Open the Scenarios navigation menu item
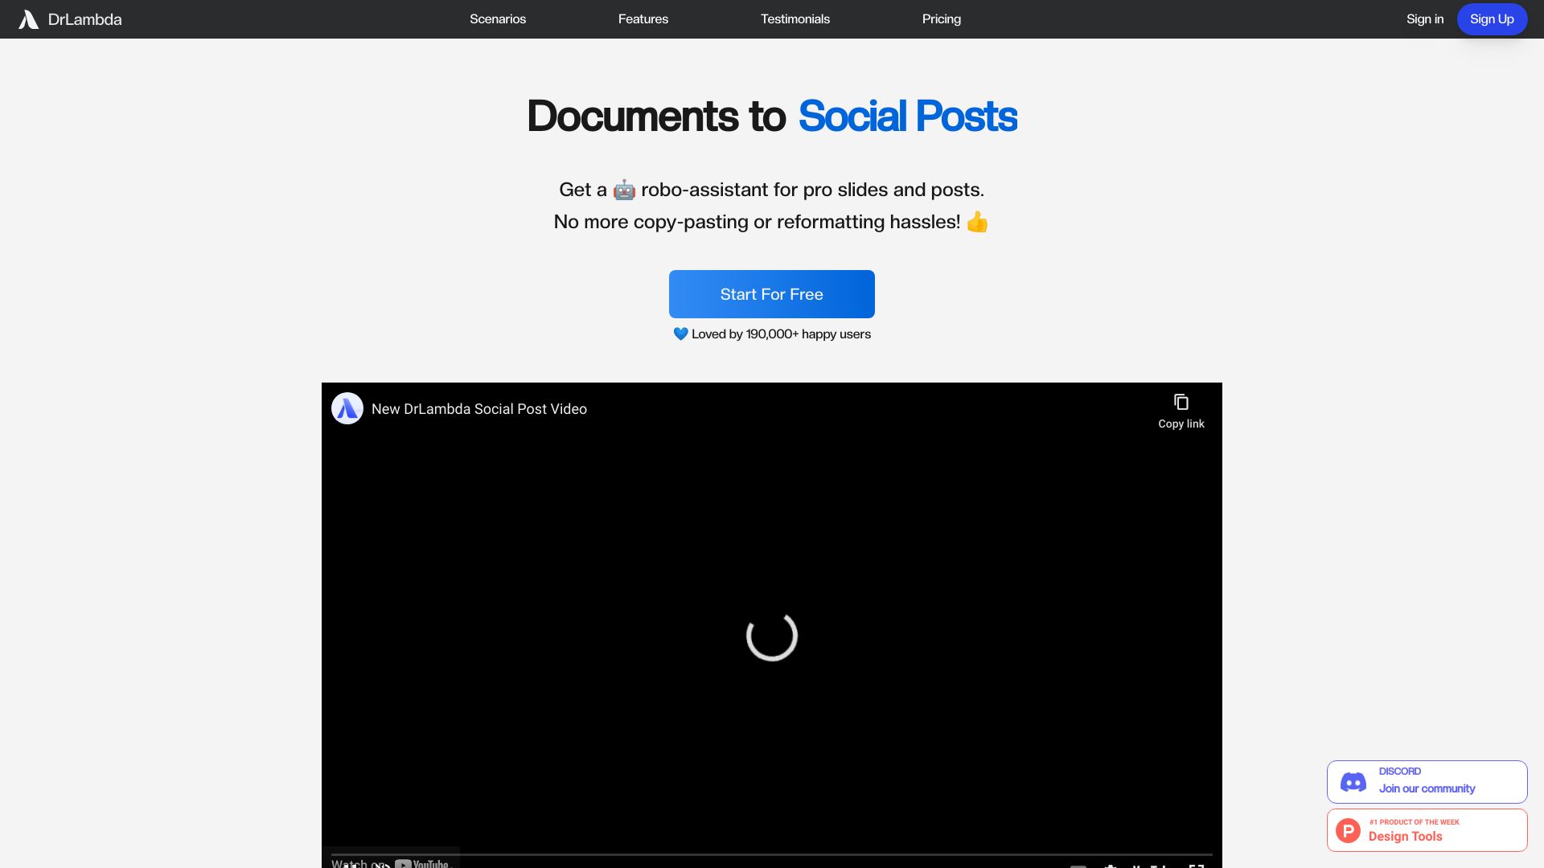The width and height of the screenshot is (1544, 868). click(x=497, y=19)
